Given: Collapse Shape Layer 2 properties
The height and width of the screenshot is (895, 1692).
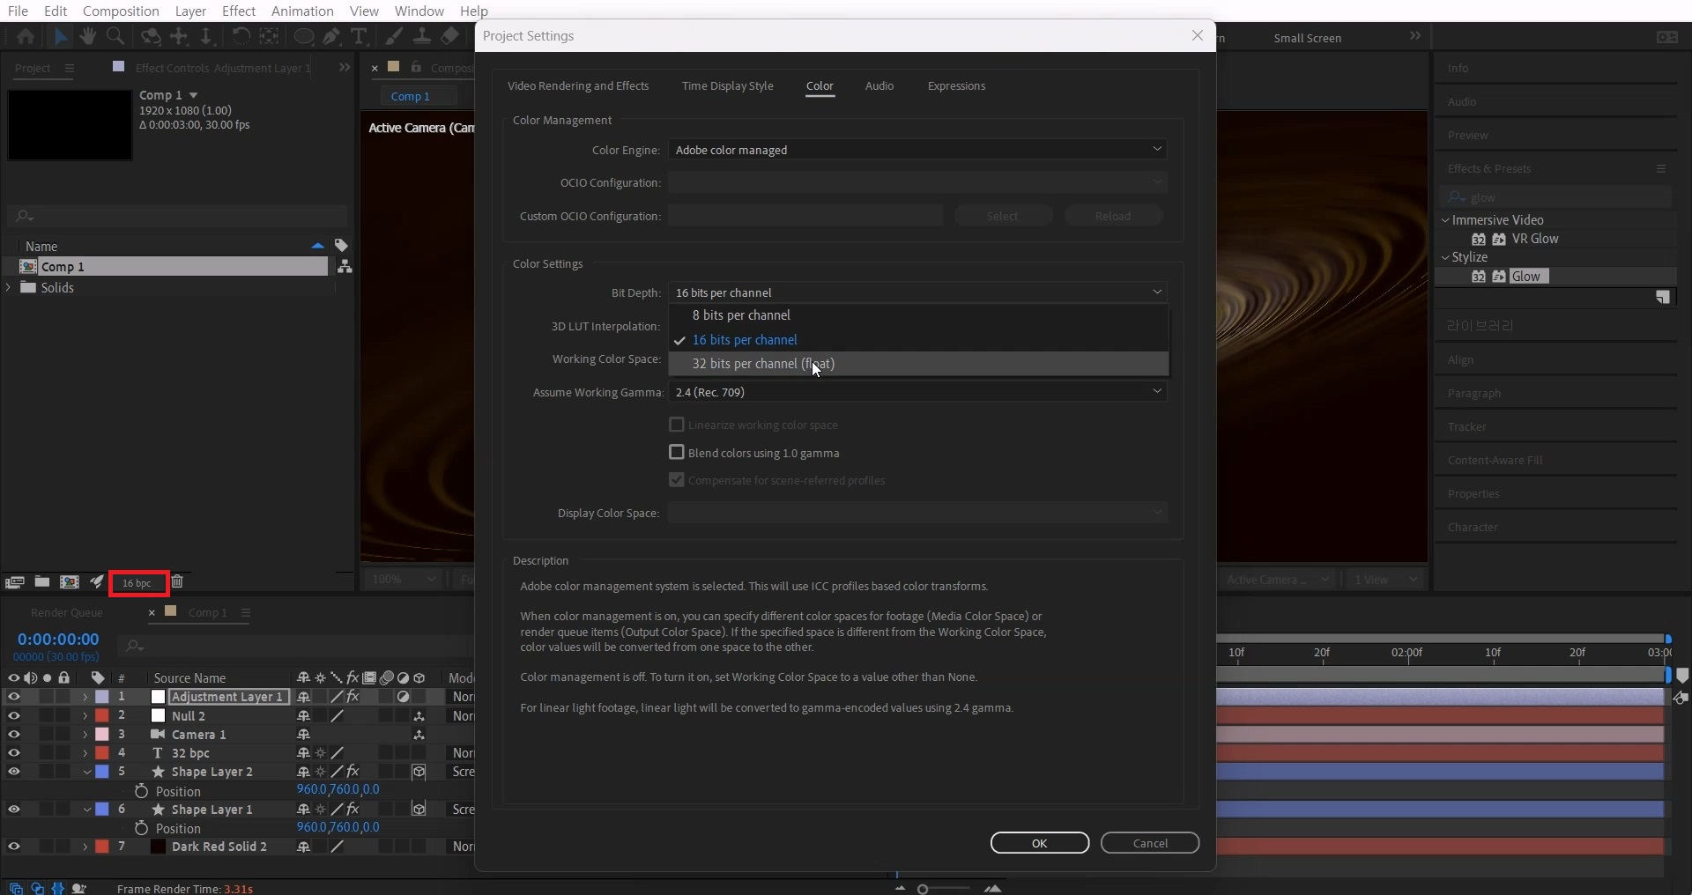Looking at the screenshot, I should (x=86, y=772).
